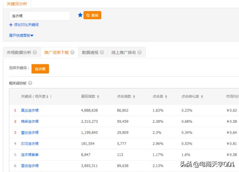Click the 1.6% conversion rate cell
The image size is (239, 172).
pyautogui.click(x=186, y=155)
